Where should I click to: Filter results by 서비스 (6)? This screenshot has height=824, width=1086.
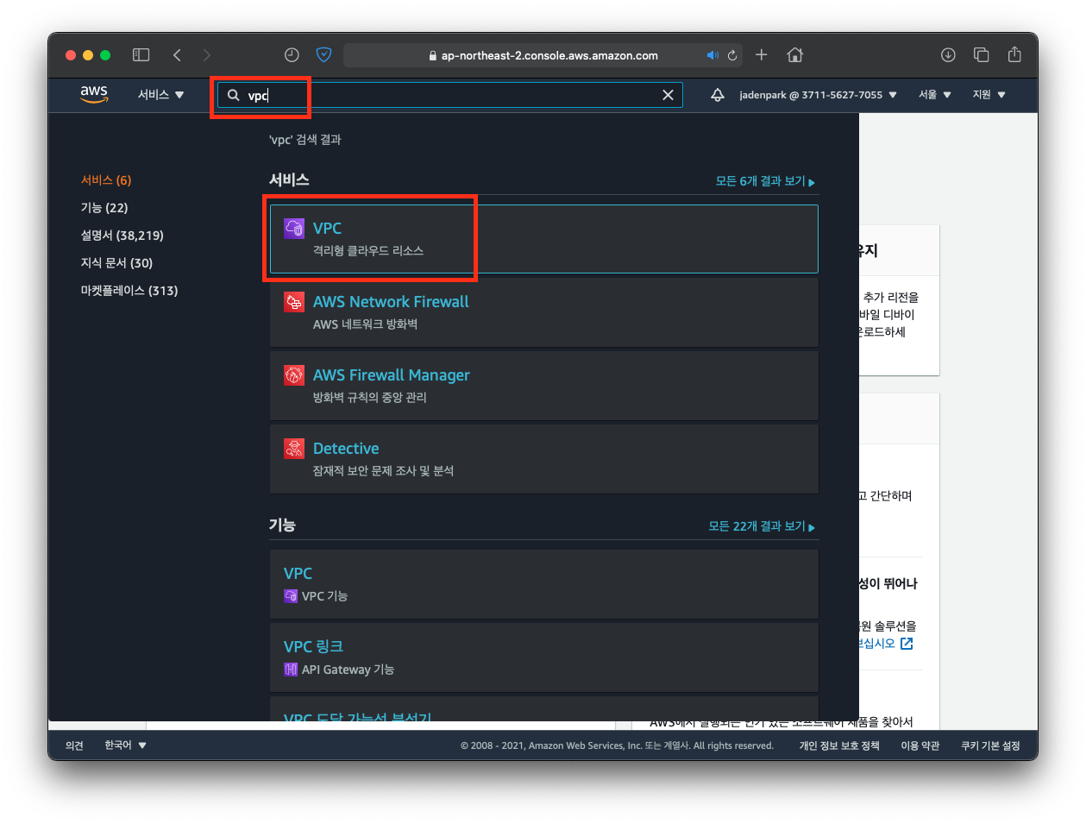(x=106, y=180)
